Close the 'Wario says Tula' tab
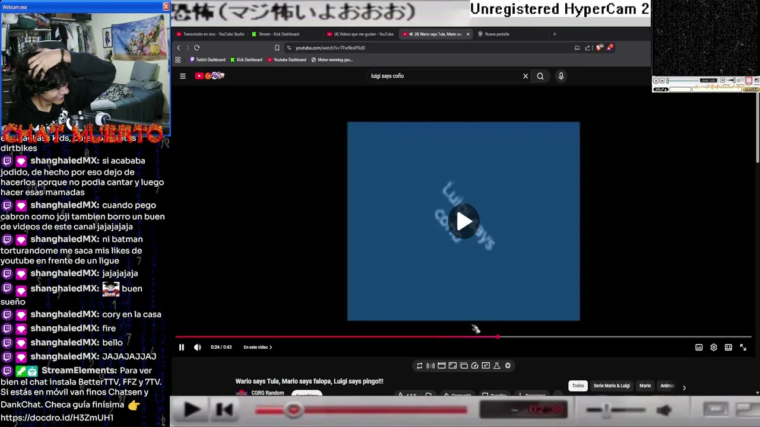This screenshot has height=427, width=760. tap(468, 34)
